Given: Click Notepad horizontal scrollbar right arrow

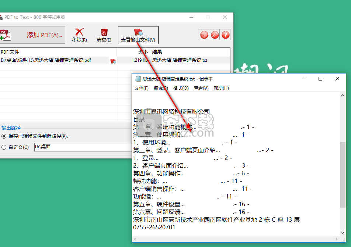Looking at the screenshot, I should click(337, 239).
